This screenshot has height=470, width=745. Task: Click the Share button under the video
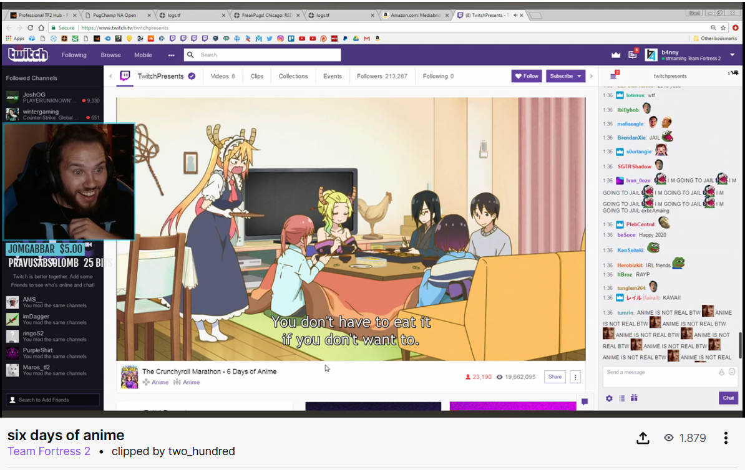(555, 377)
